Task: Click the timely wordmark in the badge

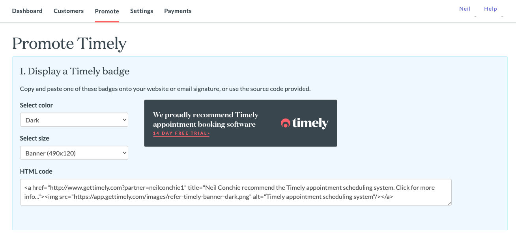Action: (x=310, y=123)
